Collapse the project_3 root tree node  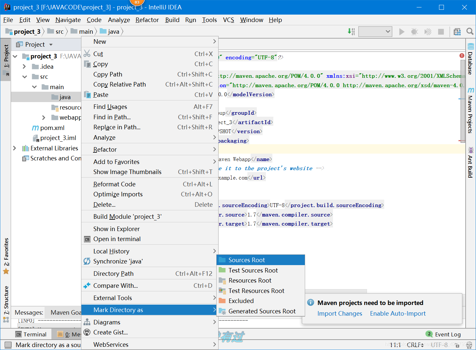15,56
